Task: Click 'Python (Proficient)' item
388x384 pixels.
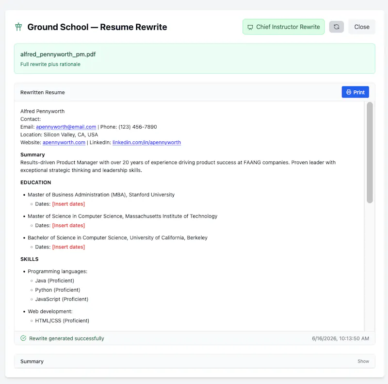Action: click(x=58, y=290)
